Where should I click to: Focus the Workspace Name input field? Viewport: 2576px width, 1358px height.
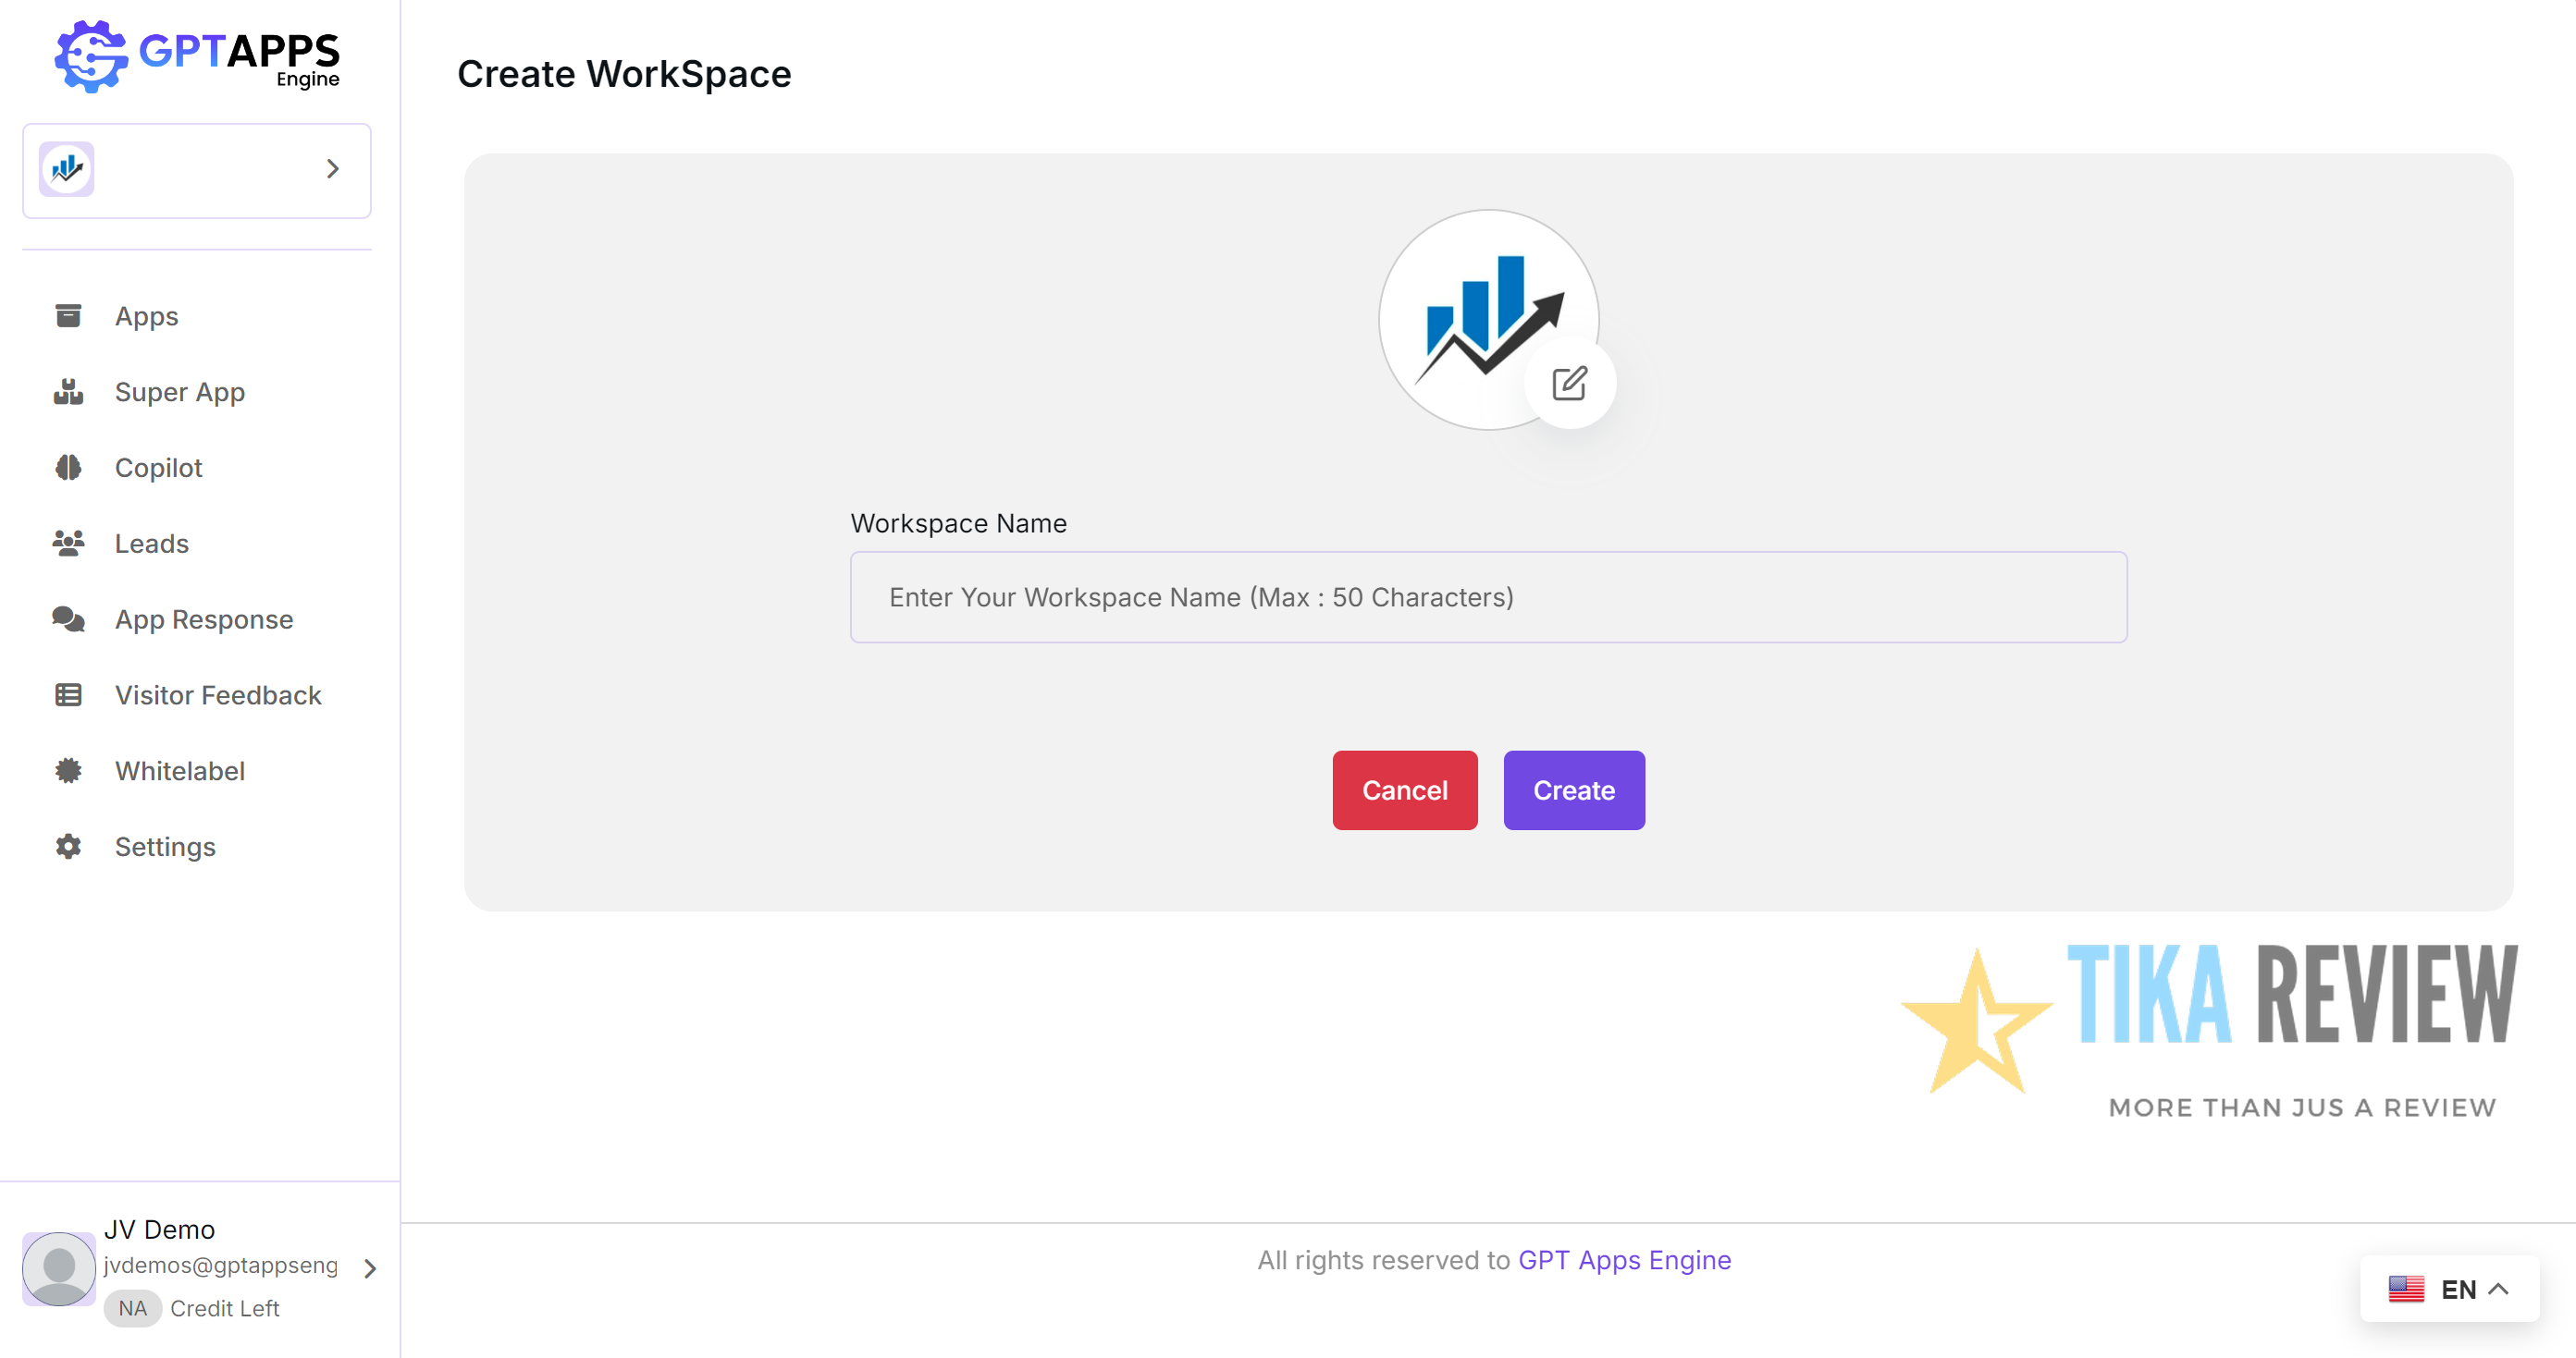coord(1488,596)
